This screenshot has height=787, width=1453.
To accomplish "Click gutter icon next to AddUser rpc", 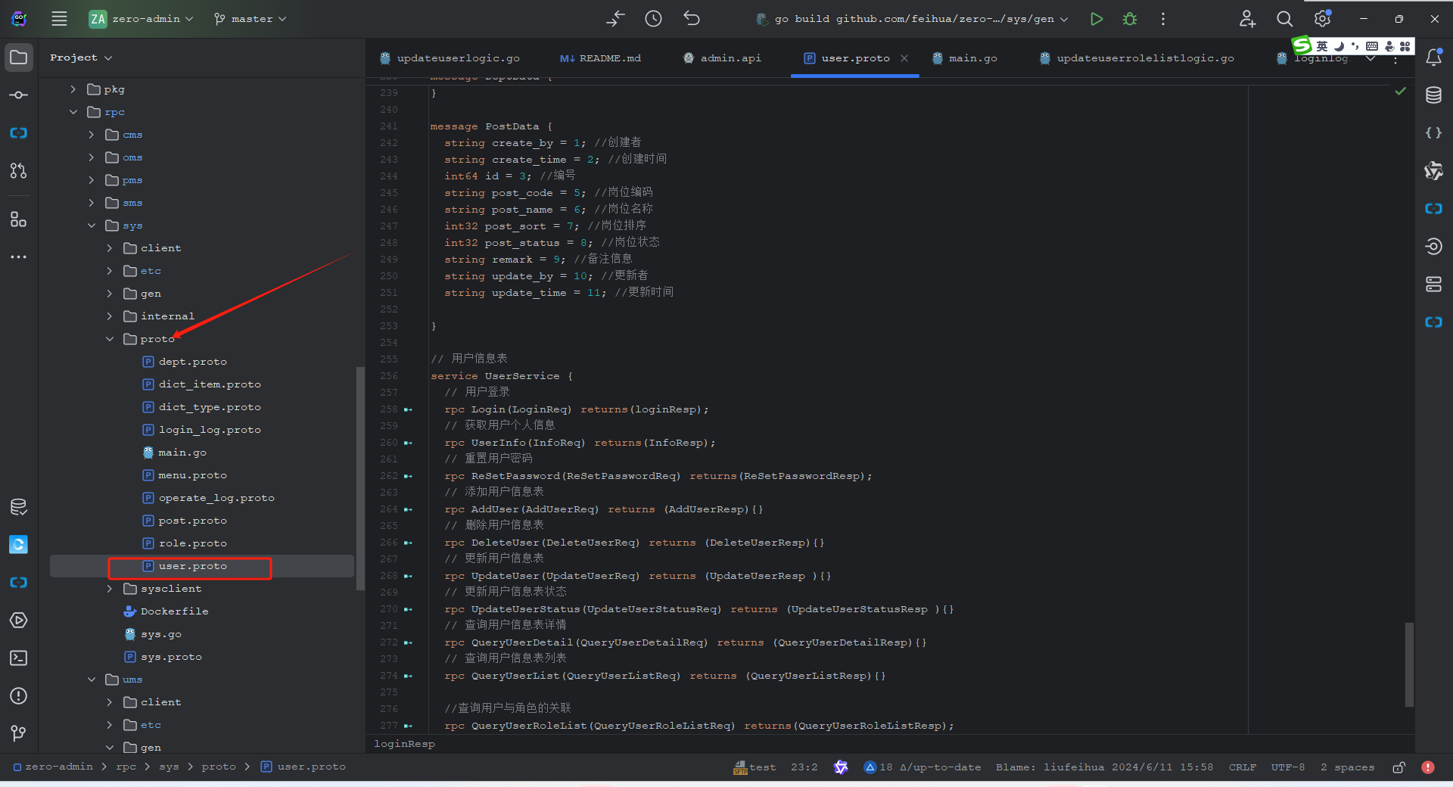I will (x=409, y=509).
